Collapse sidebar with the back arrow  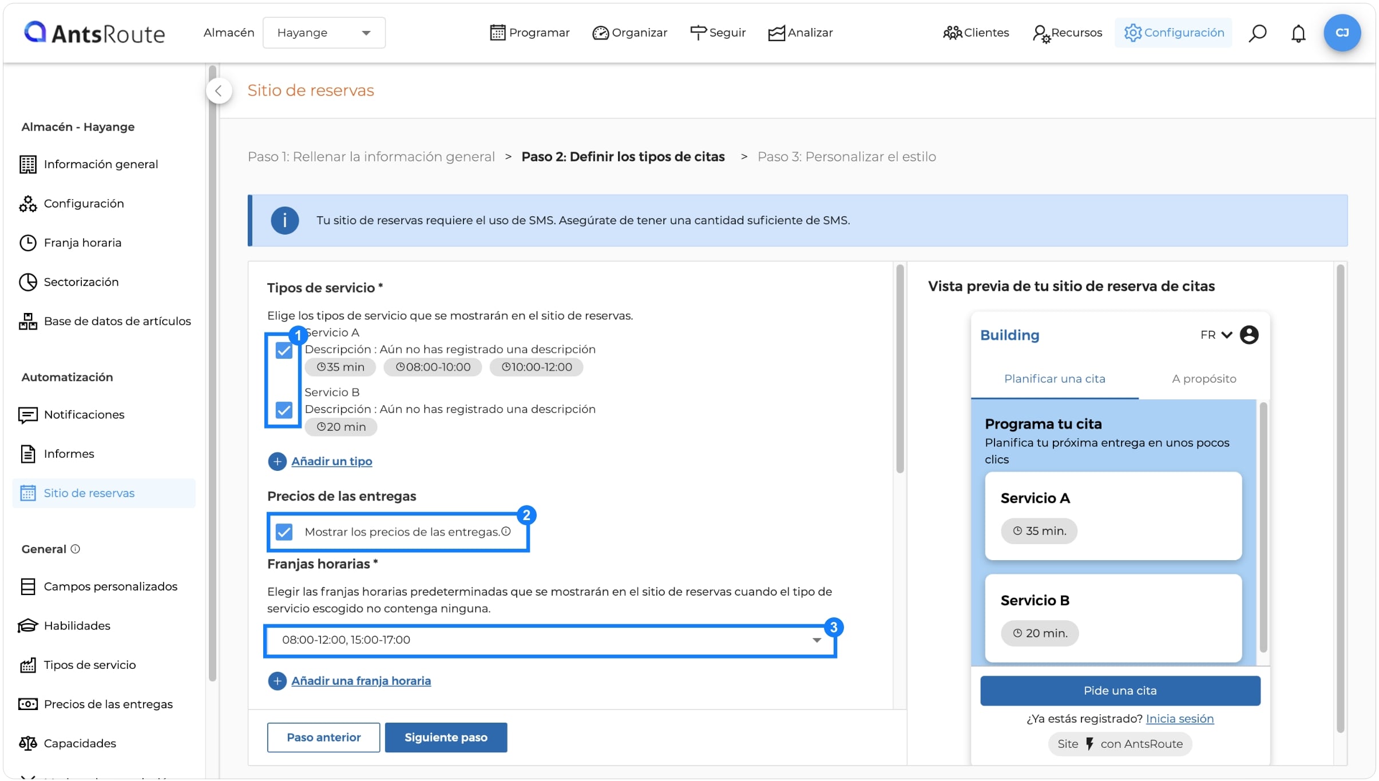click(x=219, y=90)
